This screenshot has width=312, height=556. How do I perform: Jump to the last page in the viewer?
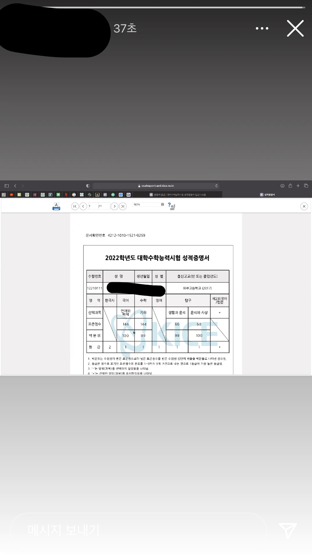123,206
